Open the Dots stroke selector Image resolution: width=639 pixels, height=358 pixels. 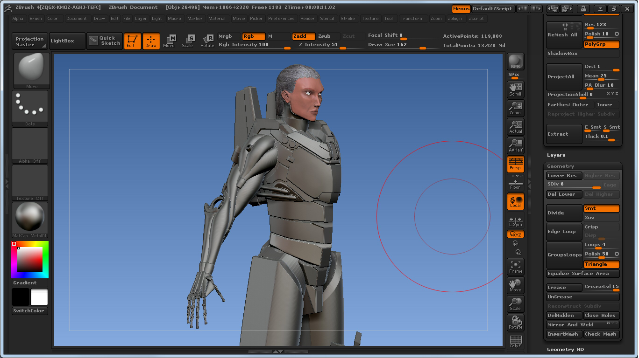coord(30,108)
